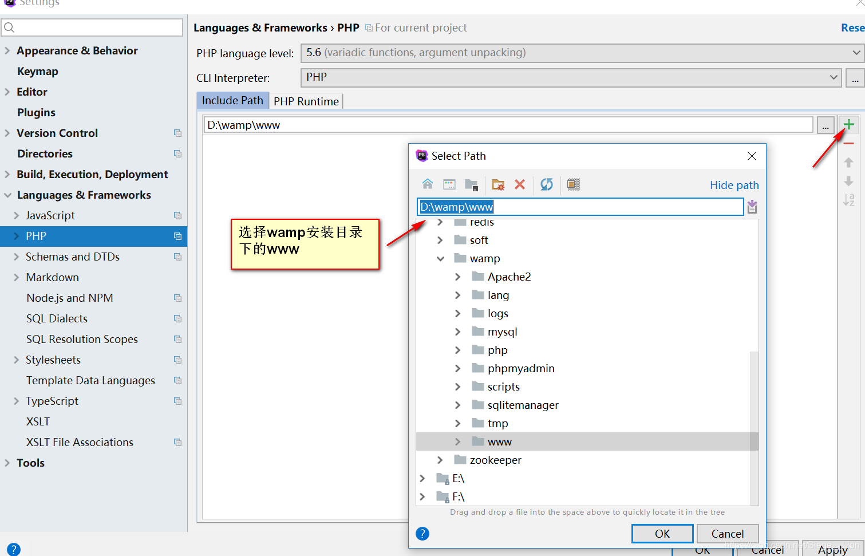The image size is (865, 556).
Task: Collapse the wamp folder in tree
Action: click(x=440, y=259)
